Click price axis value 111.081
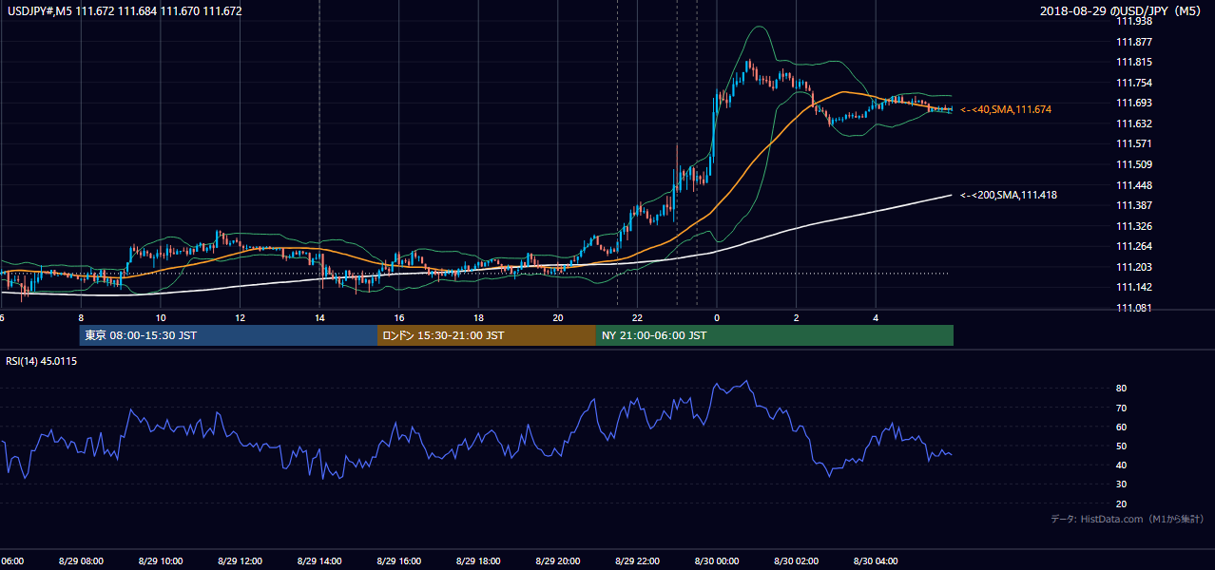The image size is (1215, 570). tap(1134, 308)
